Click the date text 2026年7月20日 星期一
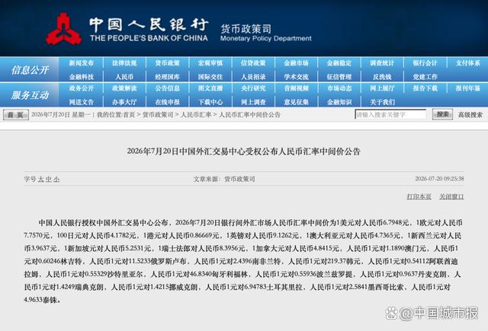 [61, 115]
